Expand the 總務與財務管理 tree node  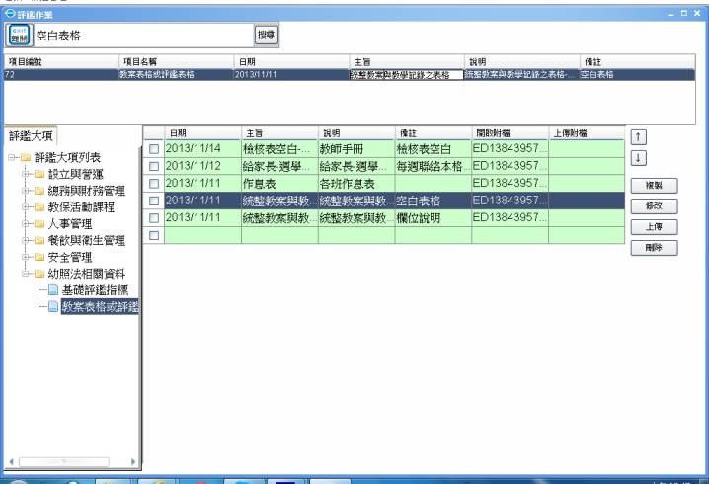point(26,190)
